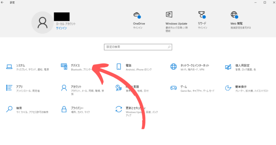Click the 場所、カメラ、マイク description
Viewport: 276px width, 145px height.
[80, 112]
